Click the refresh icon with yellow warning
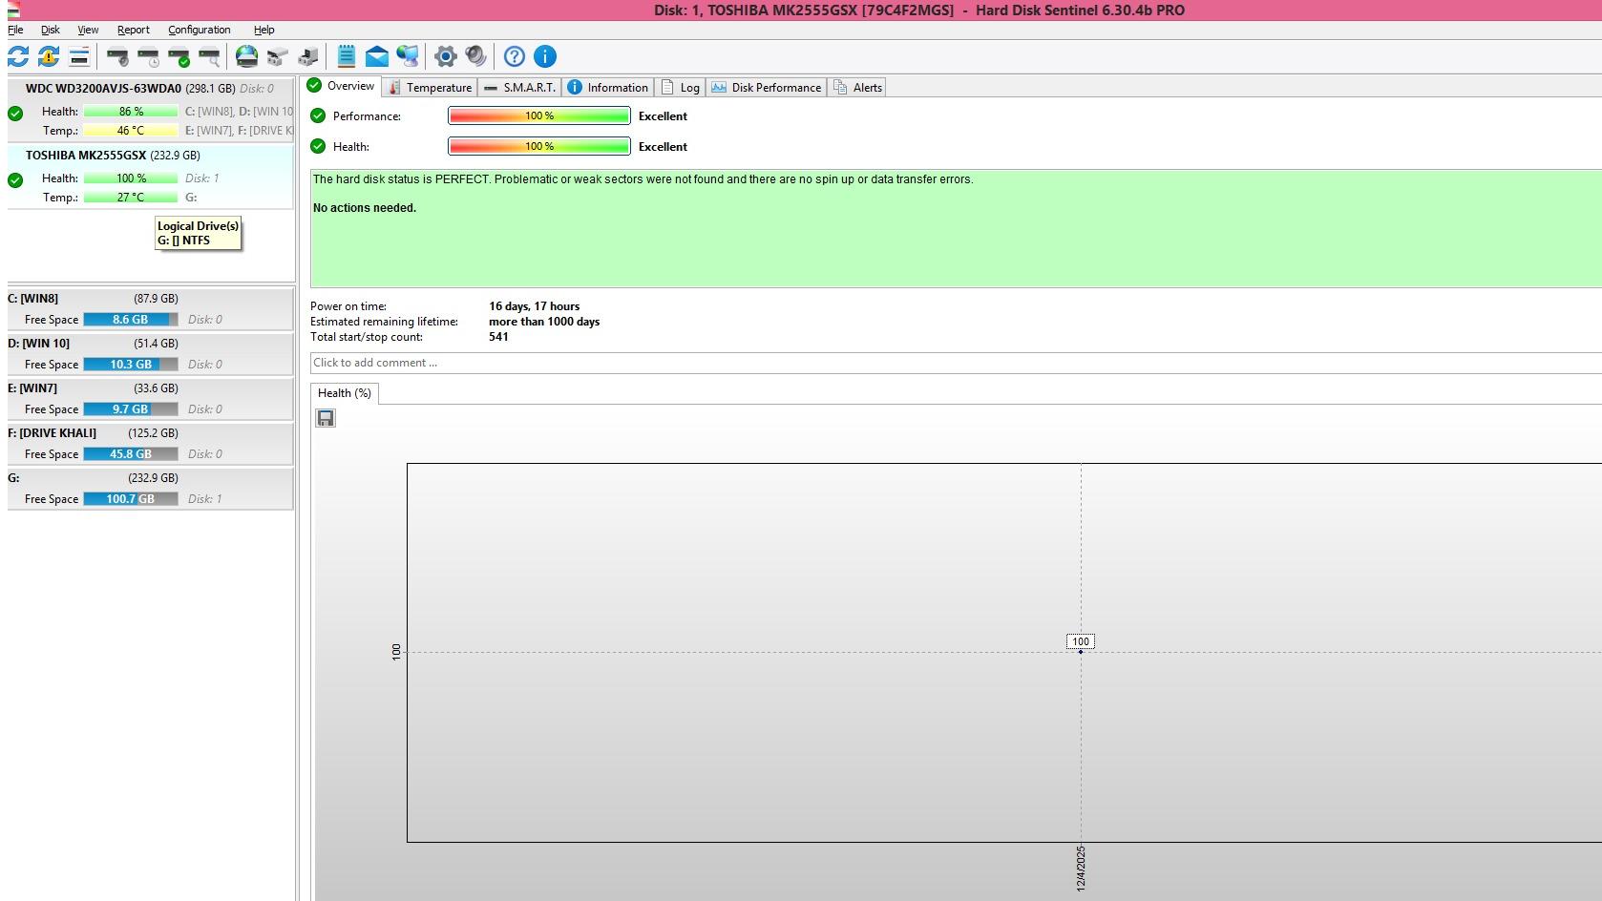The image size is (1602, 901). click(49, 56)
